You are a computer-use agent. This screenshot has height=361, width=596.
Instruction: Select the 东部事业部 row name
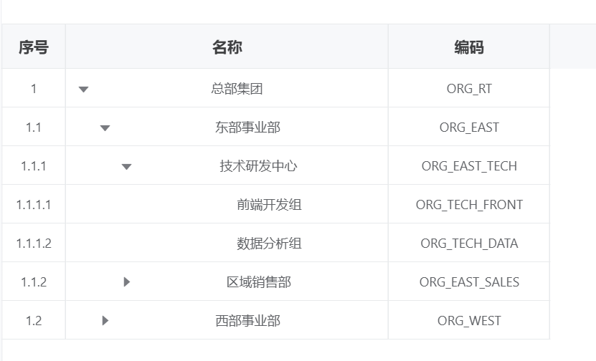(247, 127)
